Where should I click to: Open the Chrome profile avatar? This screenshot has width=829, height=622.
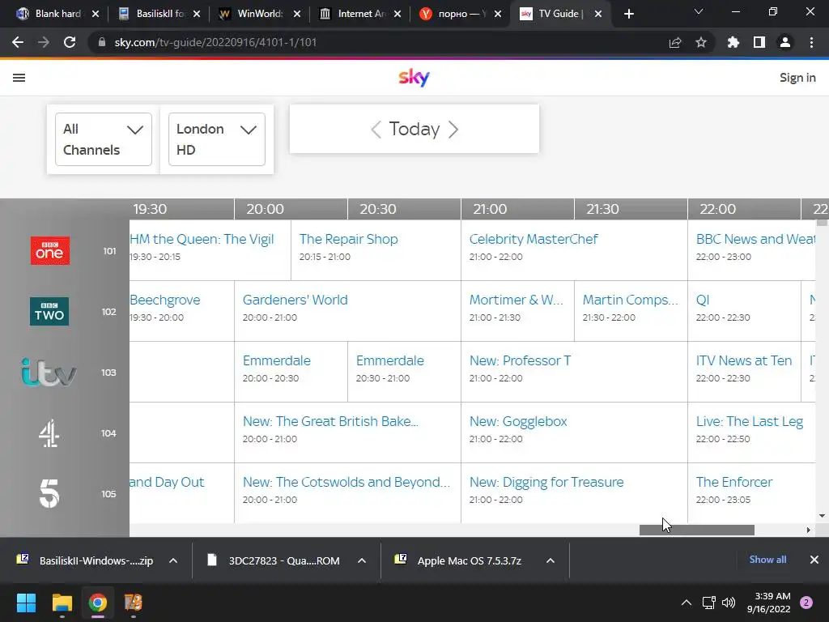click(785, 42)
